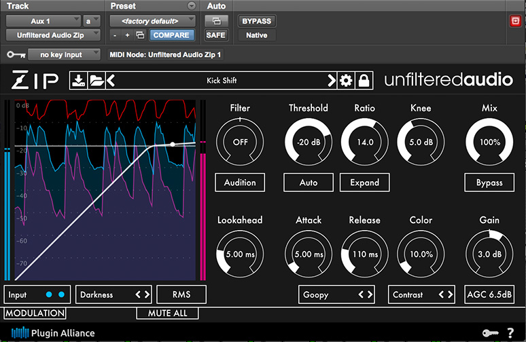This screenshot has width=526, height=342.
Task: Click the padlock lock icon
Action: coord(364,81)
